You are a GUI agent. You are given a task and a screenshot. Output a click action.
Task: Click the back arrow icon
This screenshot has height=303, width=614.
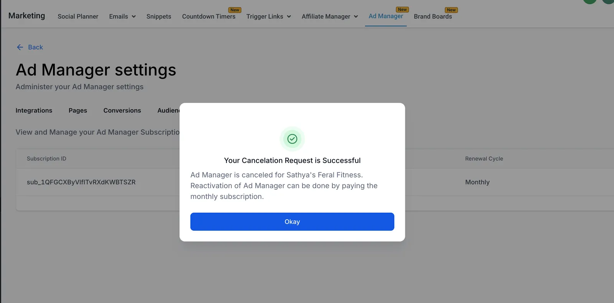point(20,47)
